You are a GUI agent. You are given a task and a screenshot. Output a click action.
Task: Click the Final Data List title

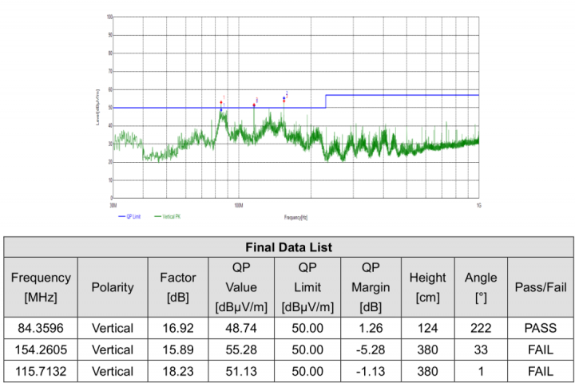288,247
